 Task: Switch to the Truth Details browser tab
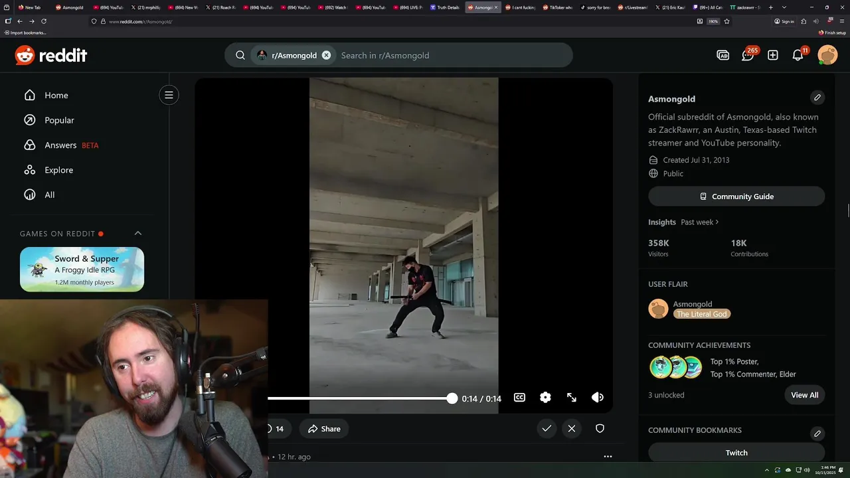coord(445,7)
